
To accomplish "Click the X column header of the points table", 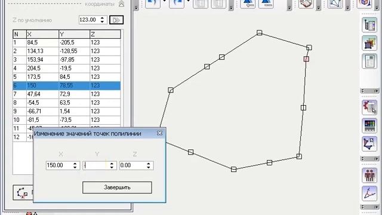I will [x=42, y=35].
